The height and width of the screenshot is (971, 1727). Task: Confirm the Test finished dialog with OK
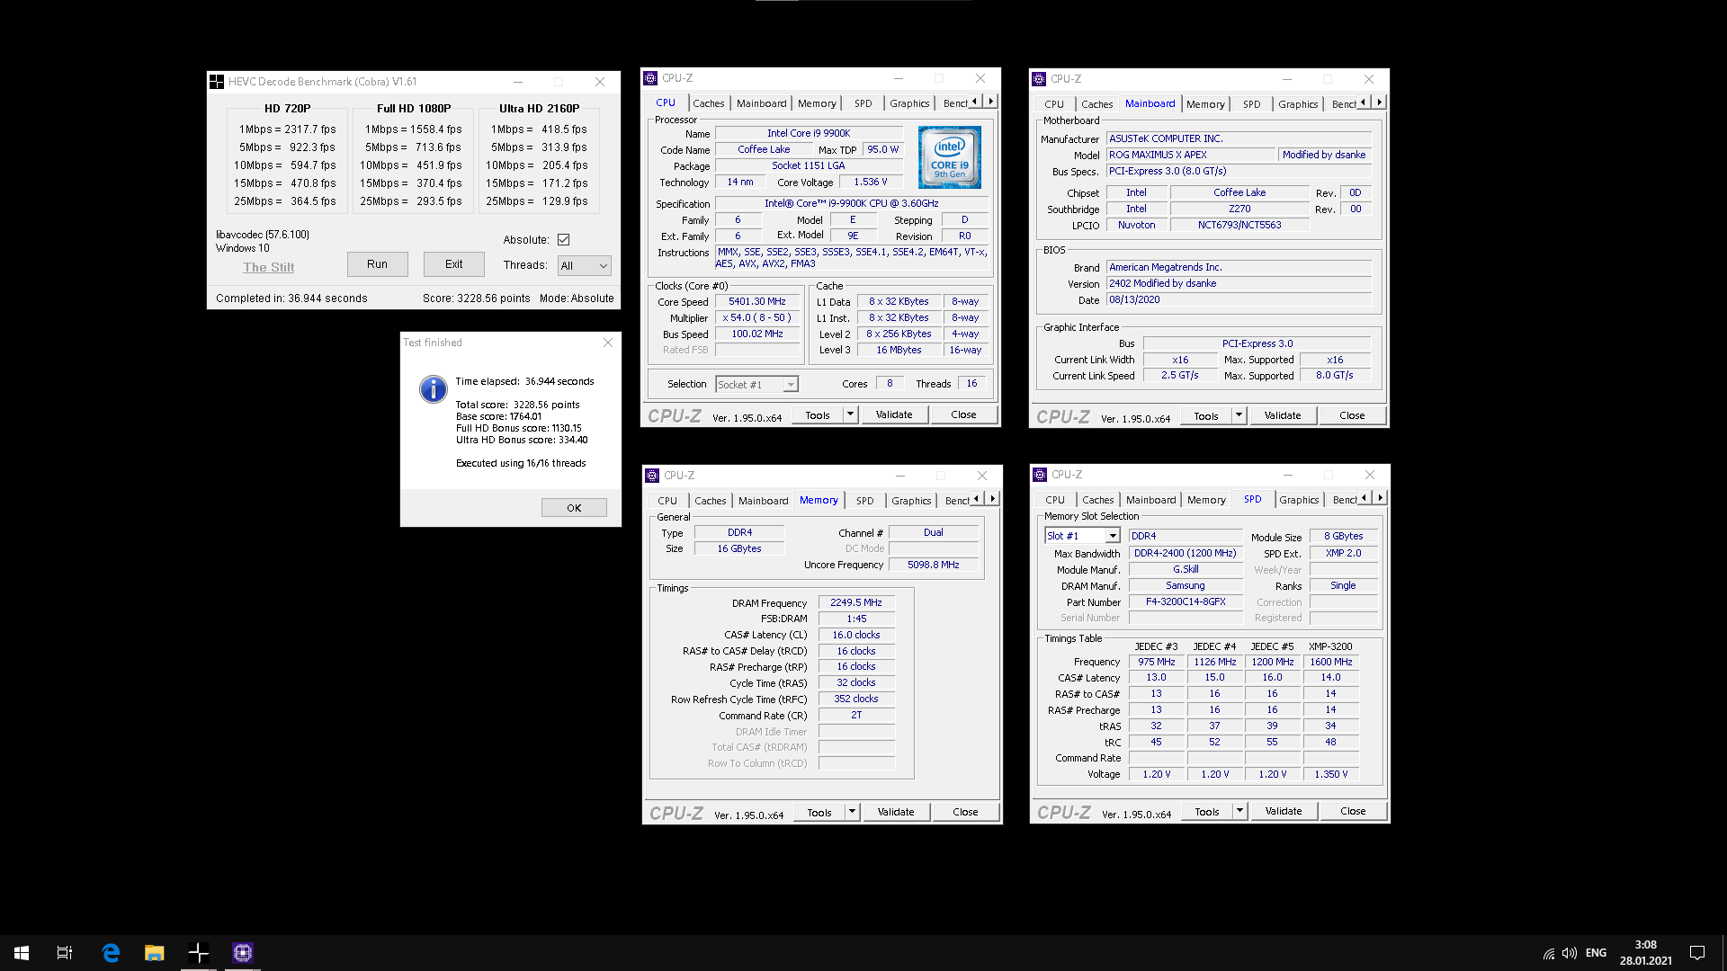click(x=574, y=508)
